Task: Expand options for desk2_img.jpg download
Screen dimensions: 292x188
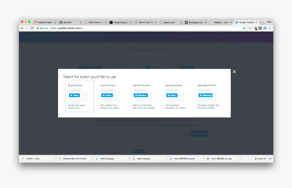Action: point(129,158)
